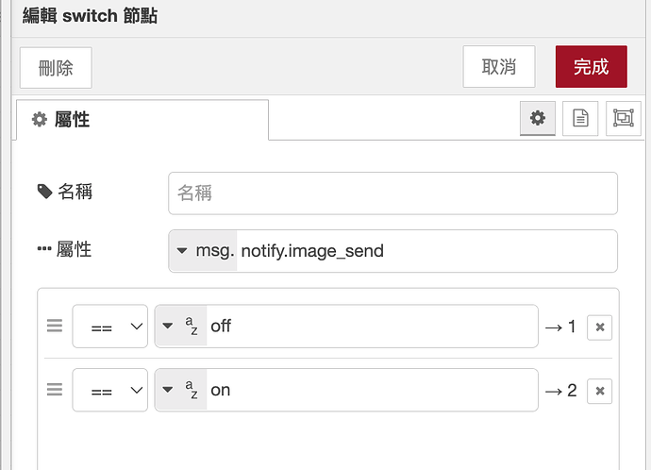Click the drag handle of the 'on' rule
651x470 pixels.
[55, 389]
